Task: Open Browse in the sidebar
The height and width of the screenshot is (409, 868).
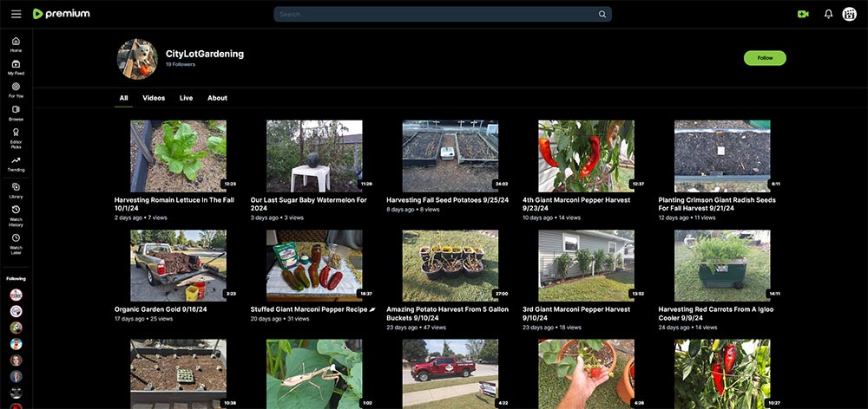Action: 16,114
